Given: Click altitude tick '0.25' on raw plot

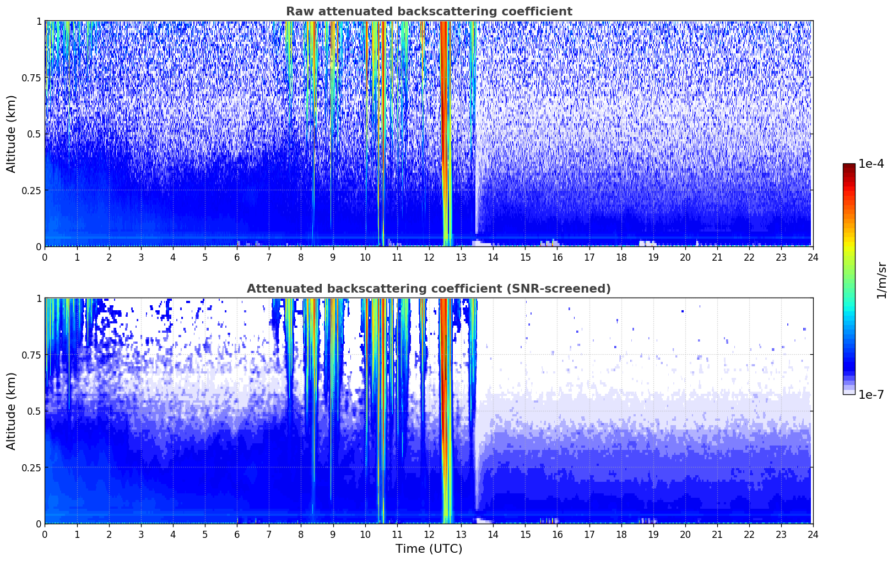Looking at the screenshot, I should point(32,190).
